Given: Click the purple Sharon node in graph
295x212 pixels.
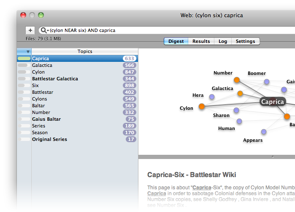Looking at the screenshot, I should tap(236, 110).
